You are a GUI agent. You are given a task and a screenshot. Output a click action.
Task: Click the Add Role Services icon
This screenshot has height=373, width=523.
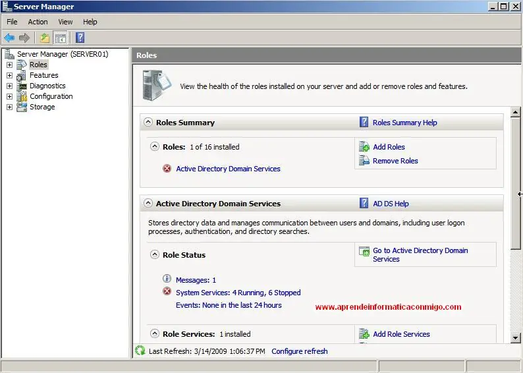[x=364, y=333]
